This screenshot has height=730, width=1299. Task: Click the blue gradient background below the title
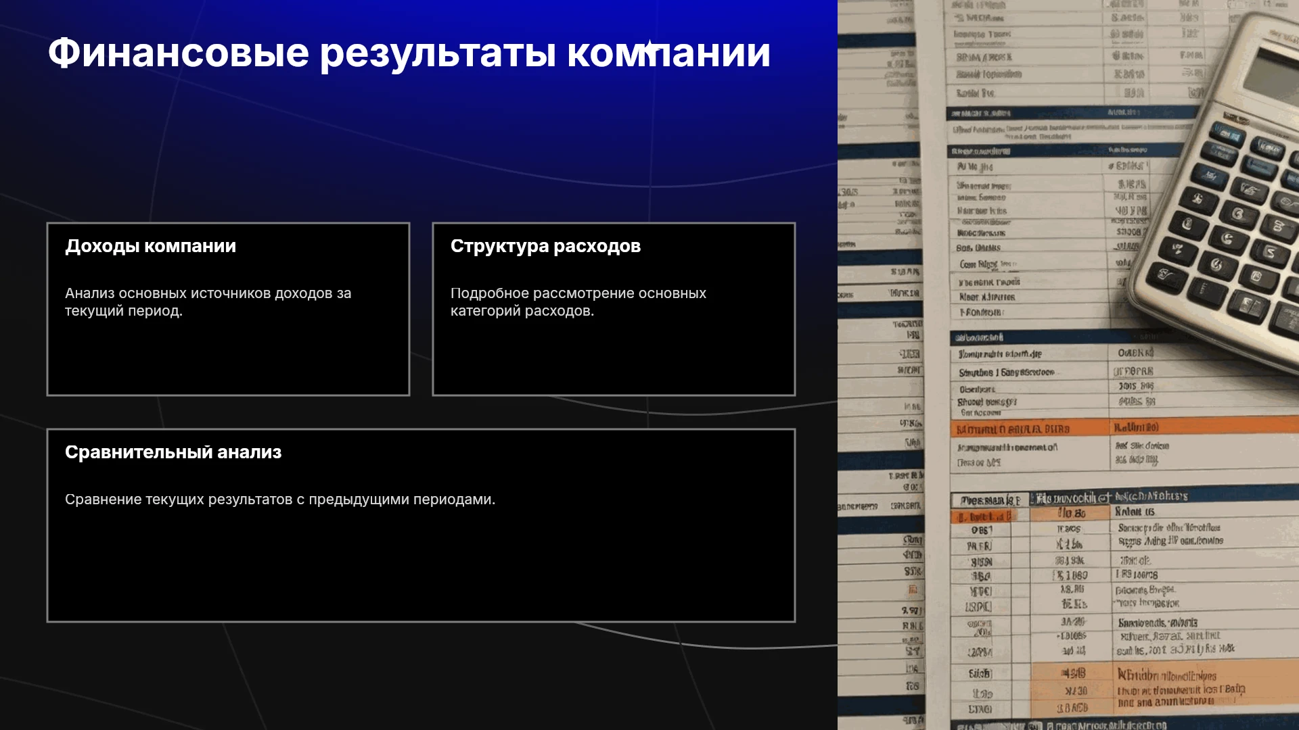pyautogui.click(x=419, y=135)
